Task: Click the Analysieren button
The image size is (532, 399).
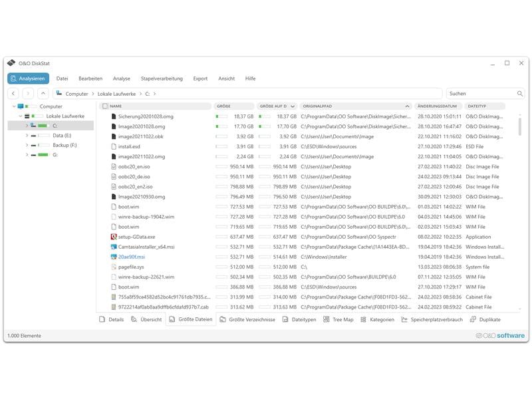Action: 28,78
